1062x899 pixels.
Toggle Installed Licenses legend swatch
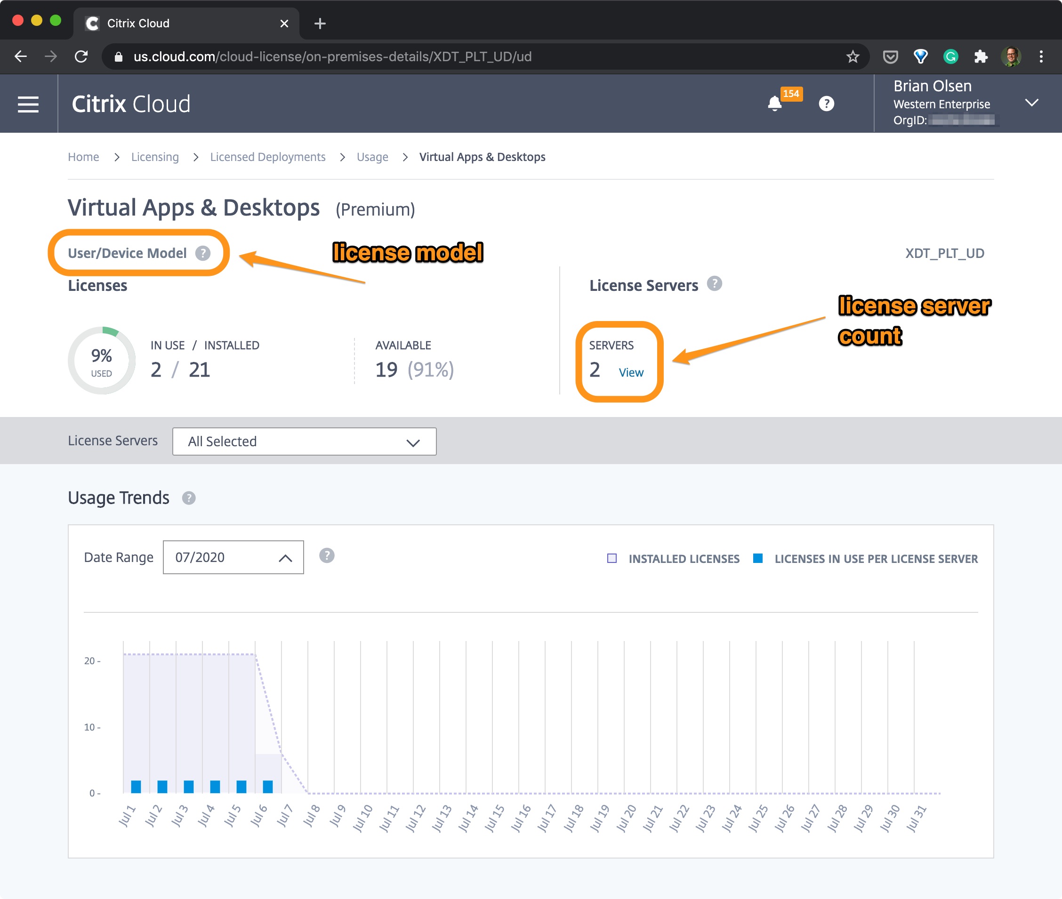(611, 559)
